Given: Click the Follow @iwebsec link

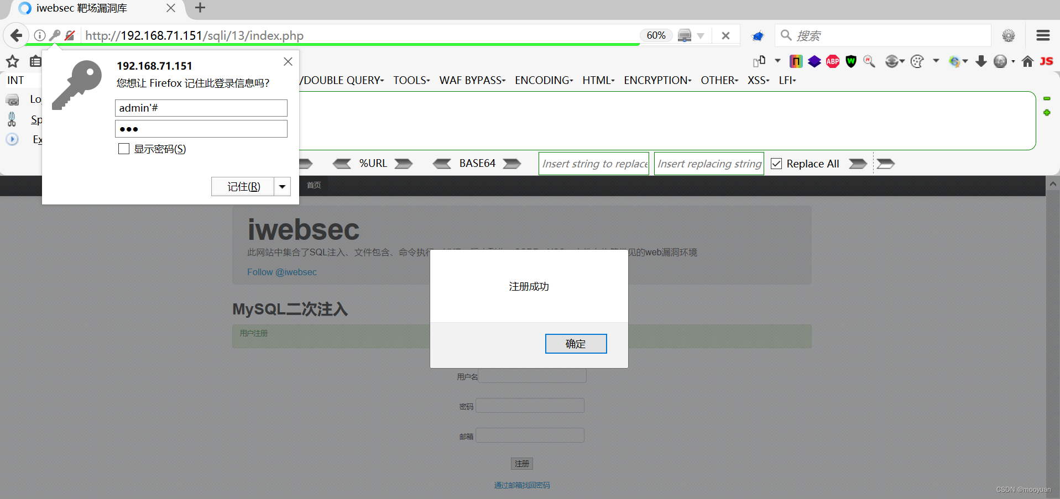Looking at the screenshot, I should [x=282, y=272].
